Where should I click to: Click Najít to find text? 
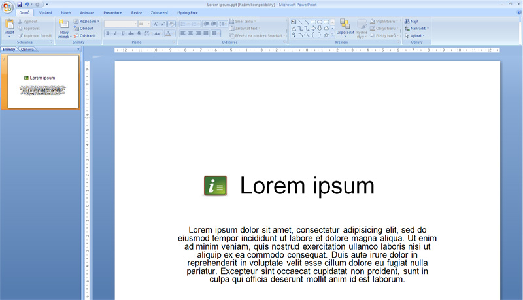tap(412, 21)
